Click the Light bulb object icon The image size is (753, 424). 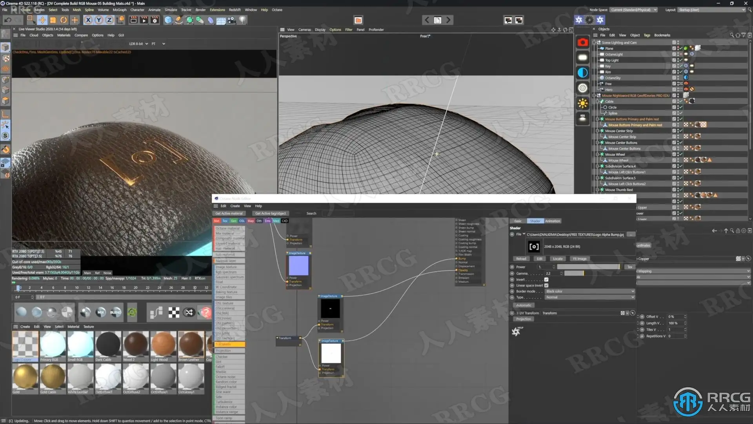click(x=242, y=20)
